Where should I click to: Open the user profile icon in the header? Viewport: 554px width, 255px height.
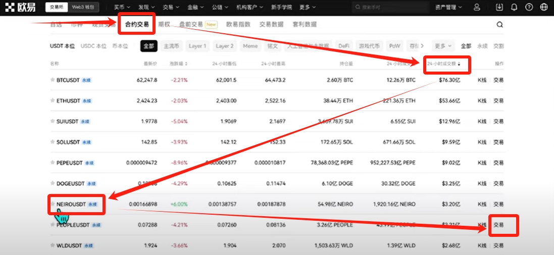click(477, 7)
